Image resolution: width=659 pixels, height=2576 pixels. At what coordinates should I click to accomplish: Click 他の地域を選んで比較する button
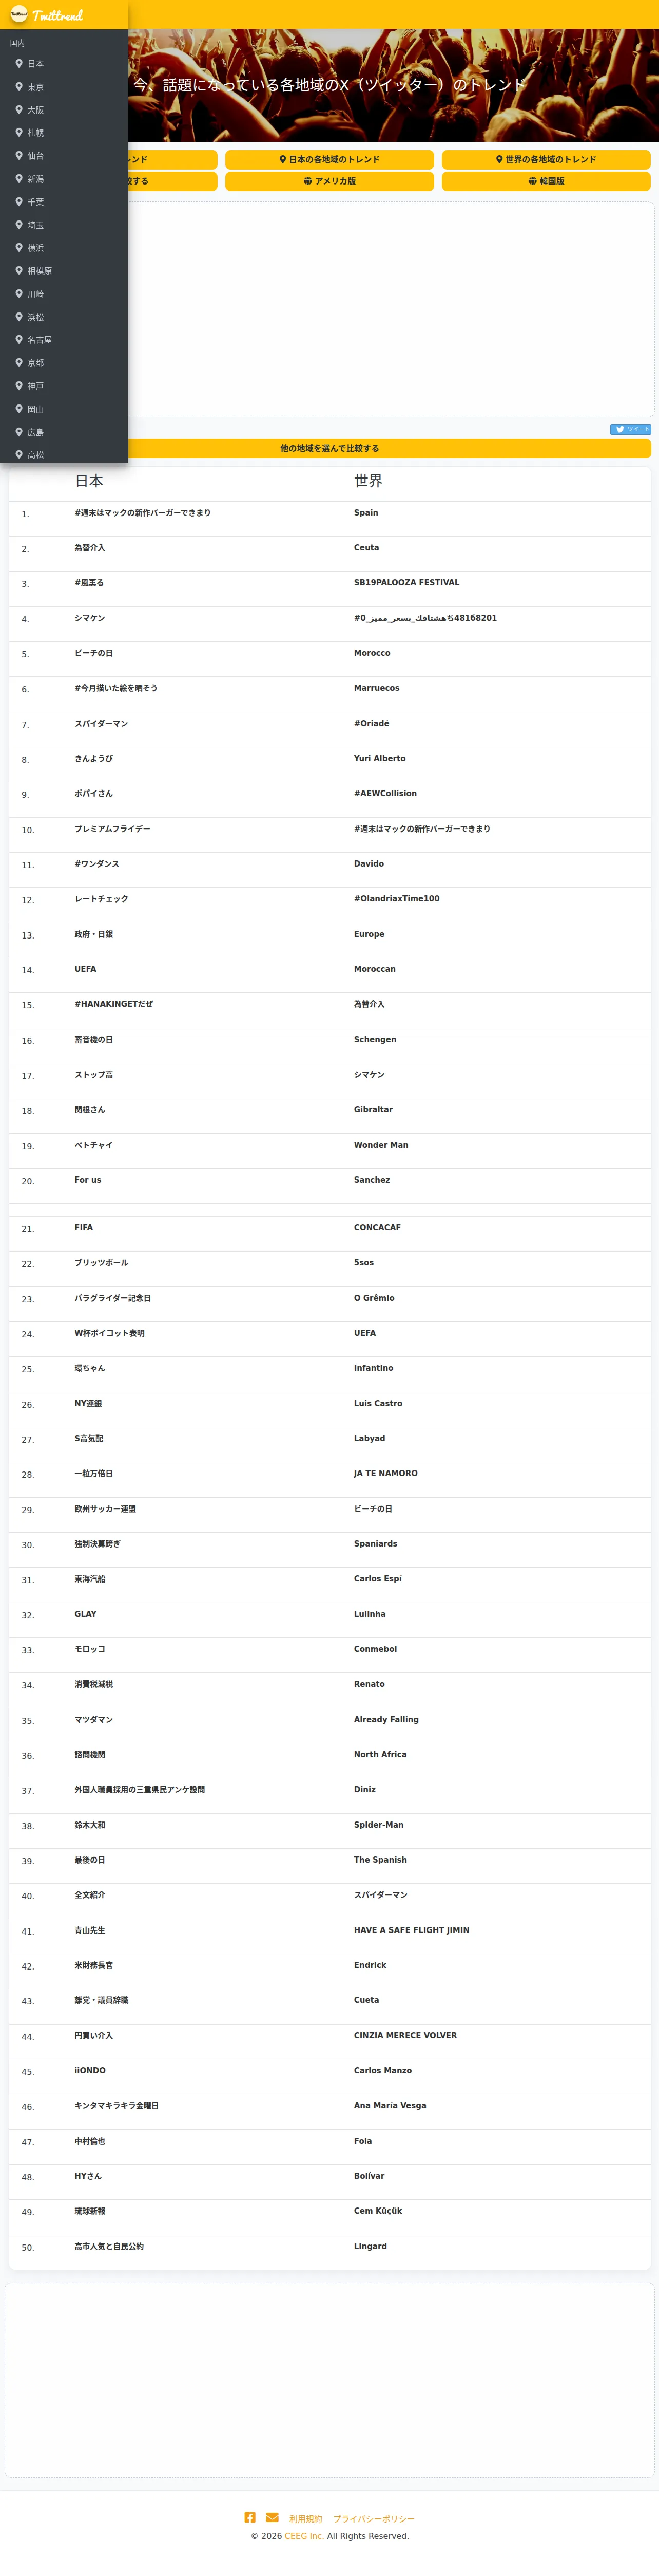pyautogui.click(x=329, y=448)
